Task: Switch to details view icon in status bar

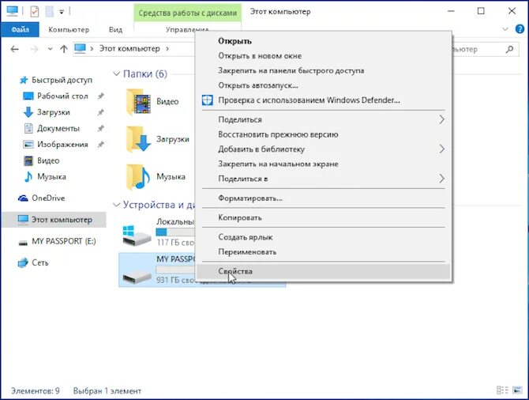Action: [502, 391]
